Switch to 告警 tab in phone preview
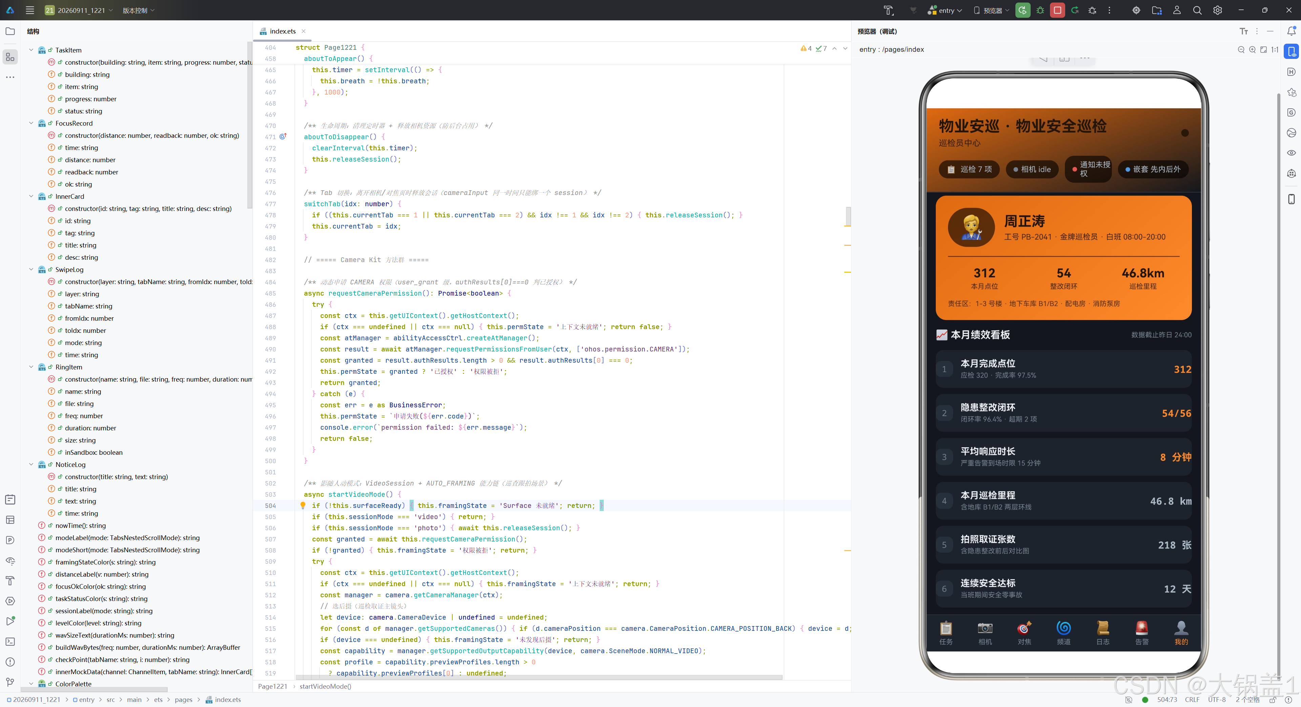Screen dimensions: 1301x707 click(1142, 633)
